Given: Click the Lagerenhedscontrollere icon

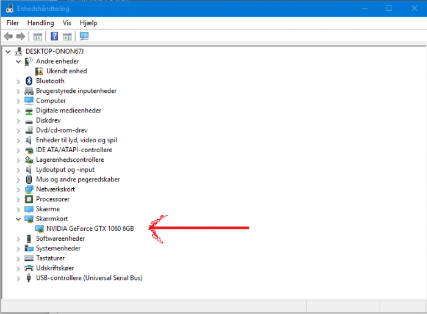Looking at the screenshot, I should coord(29,160).
